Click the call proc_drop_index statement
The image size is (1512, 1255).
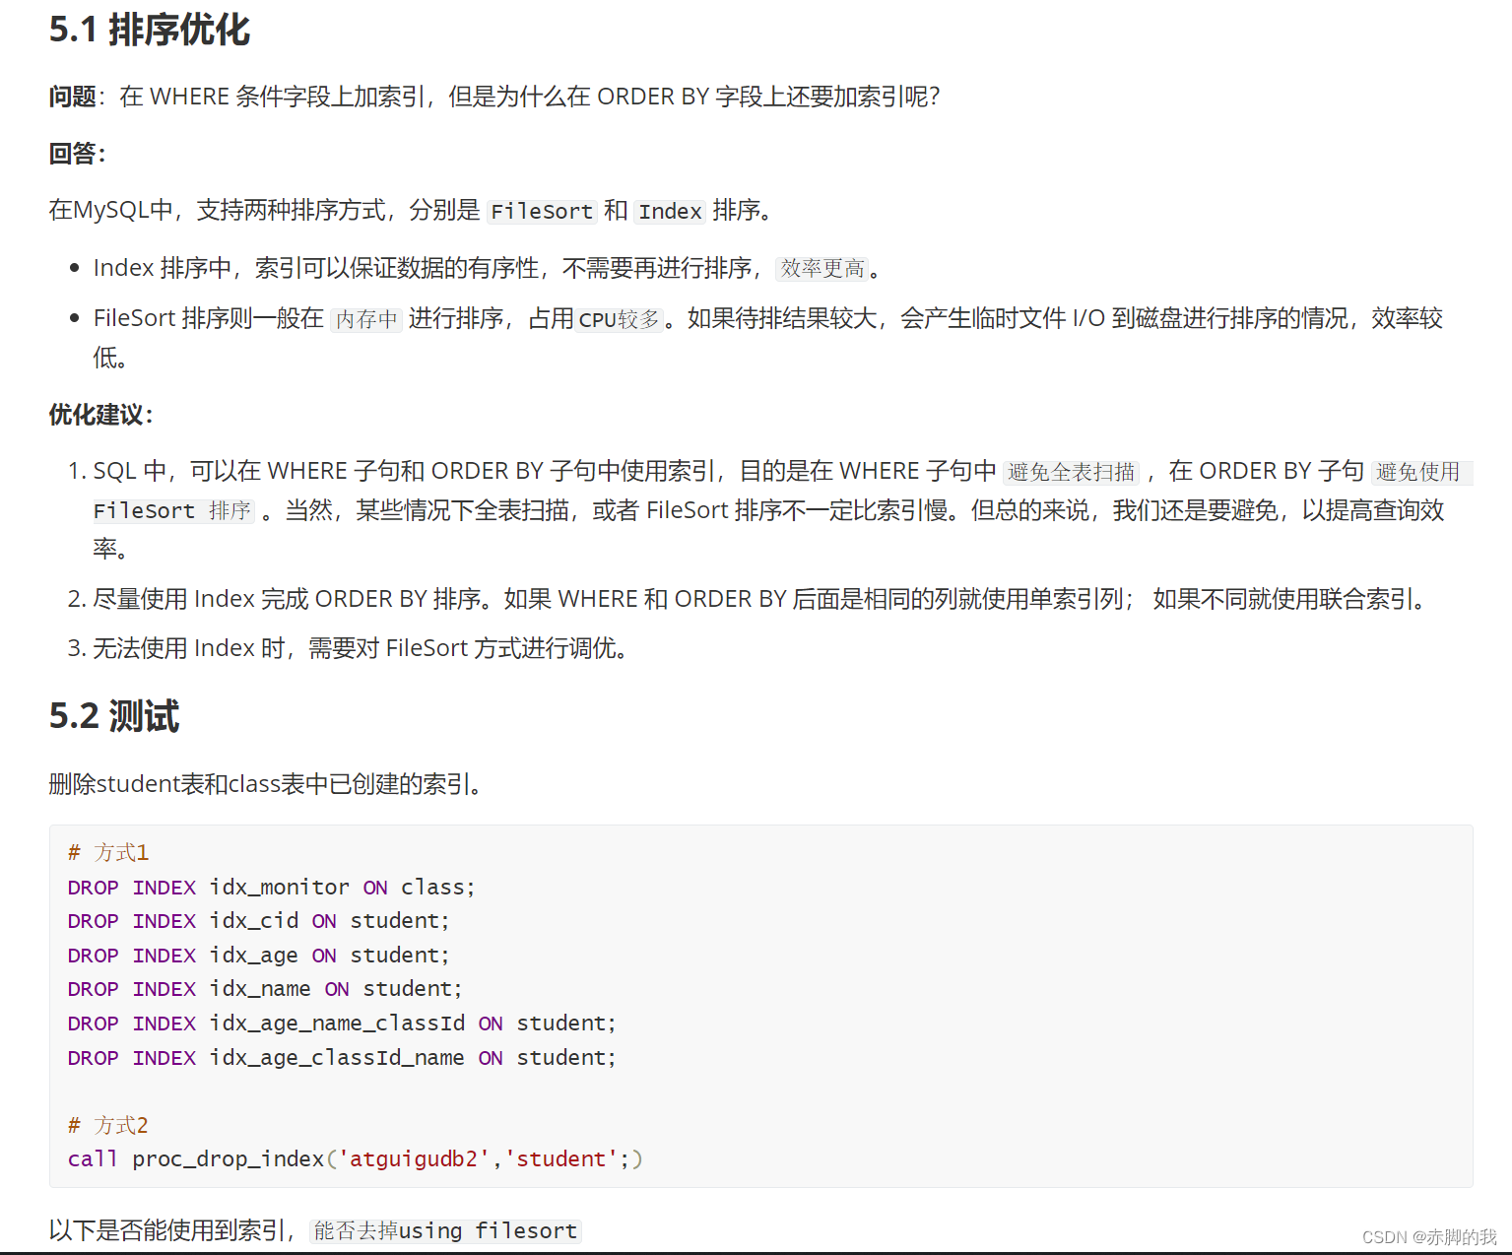[x=355, y=1158]
